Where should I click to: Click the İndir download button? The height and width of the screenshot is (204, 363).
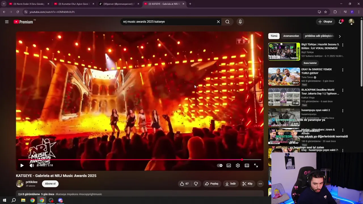231,184
